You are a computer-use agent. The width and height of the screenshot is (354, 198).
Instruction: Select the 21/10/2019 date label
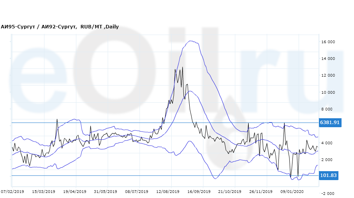(230, 191)
